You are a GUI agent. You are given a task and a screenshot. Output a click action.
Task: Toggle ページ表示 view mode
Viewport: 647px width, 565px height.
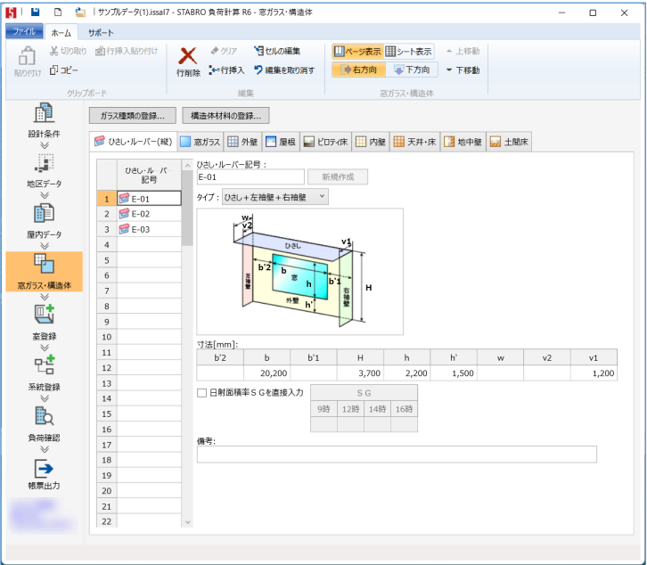point(356,52)
